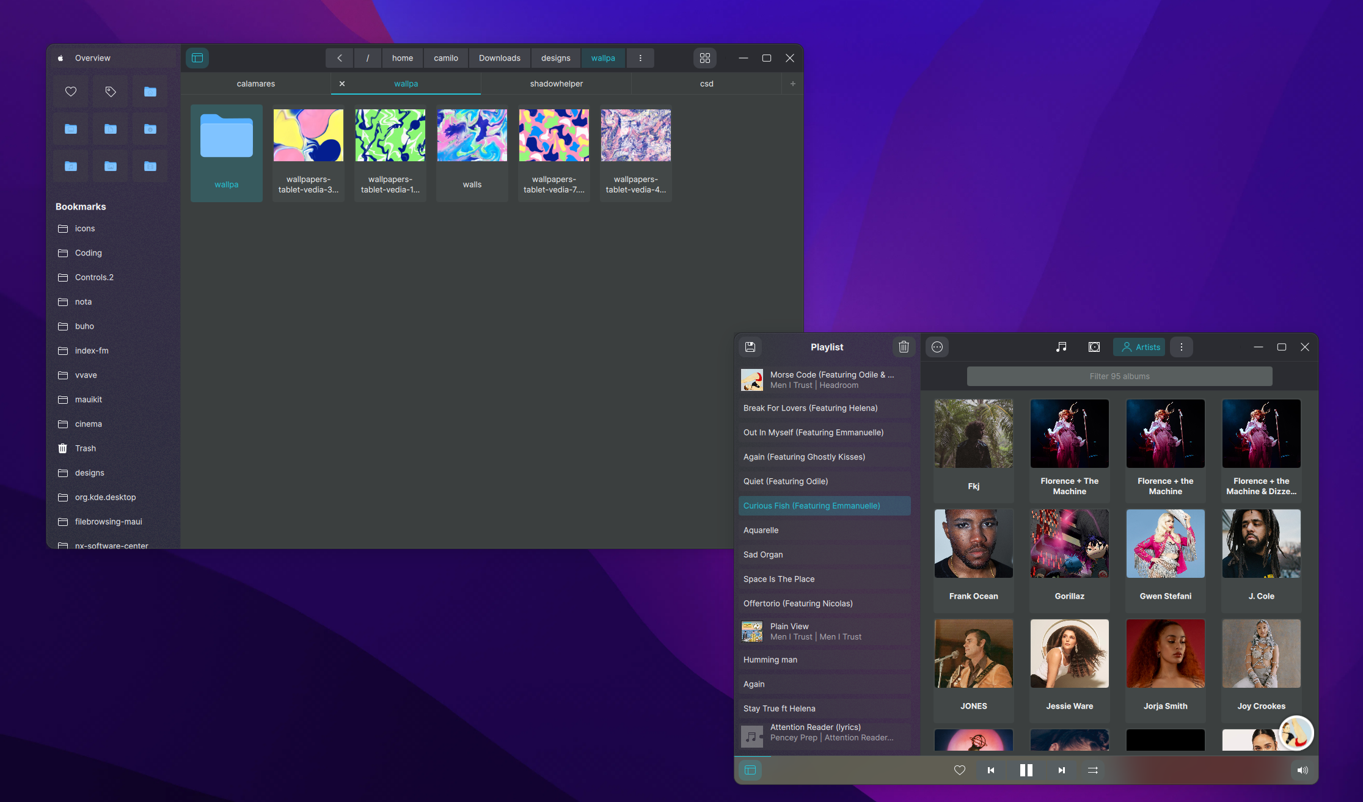
Task: Switch to the shadowhelper tab
Action: pos(556,84)
